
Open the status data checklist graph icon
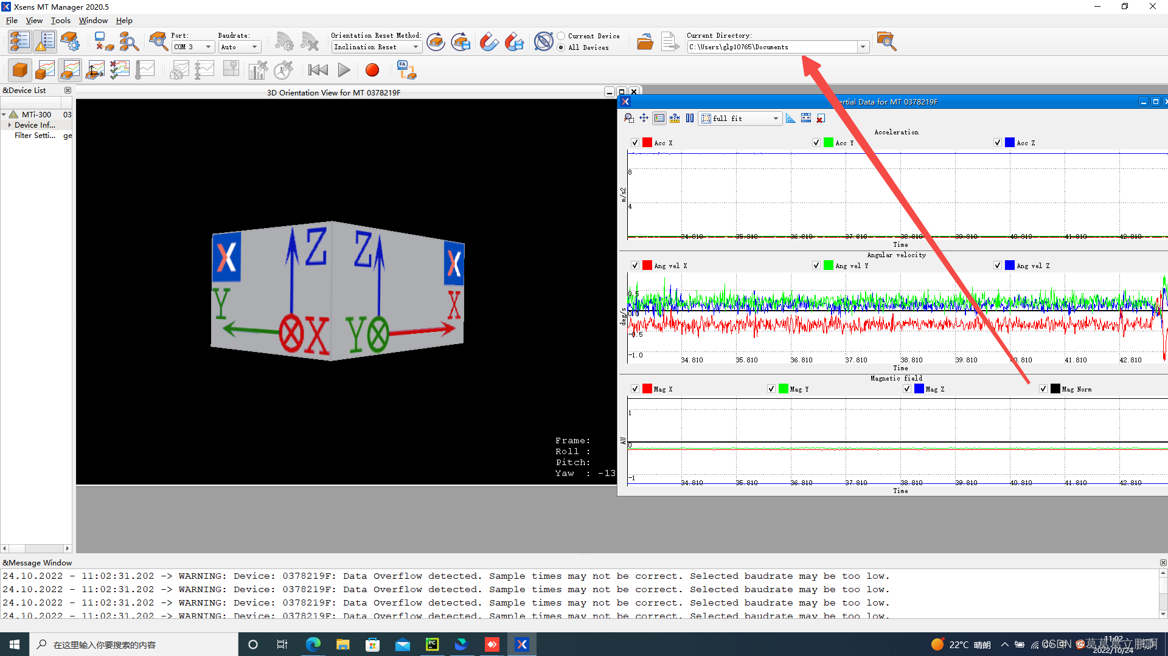pyautogui.click(x=120, y=70)
